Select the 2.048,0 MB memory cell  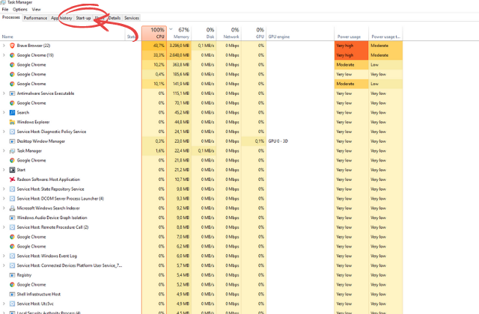pyautogui.click(x=179, y=55)
